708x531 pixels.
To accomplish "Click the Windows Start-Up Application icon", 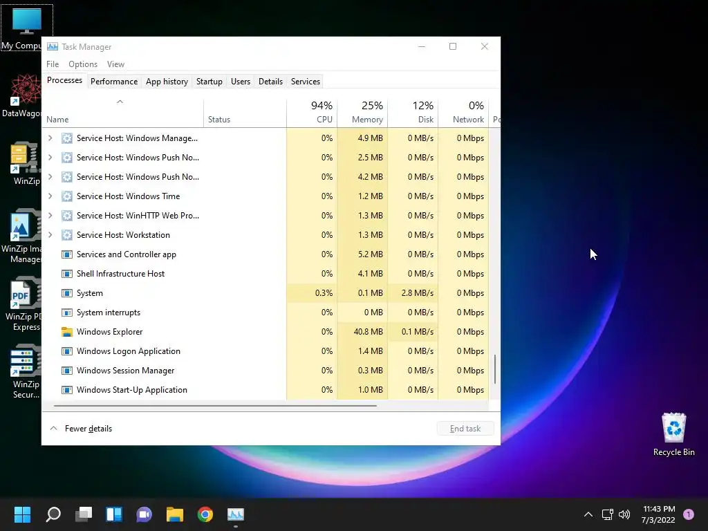I will point(67,390).
